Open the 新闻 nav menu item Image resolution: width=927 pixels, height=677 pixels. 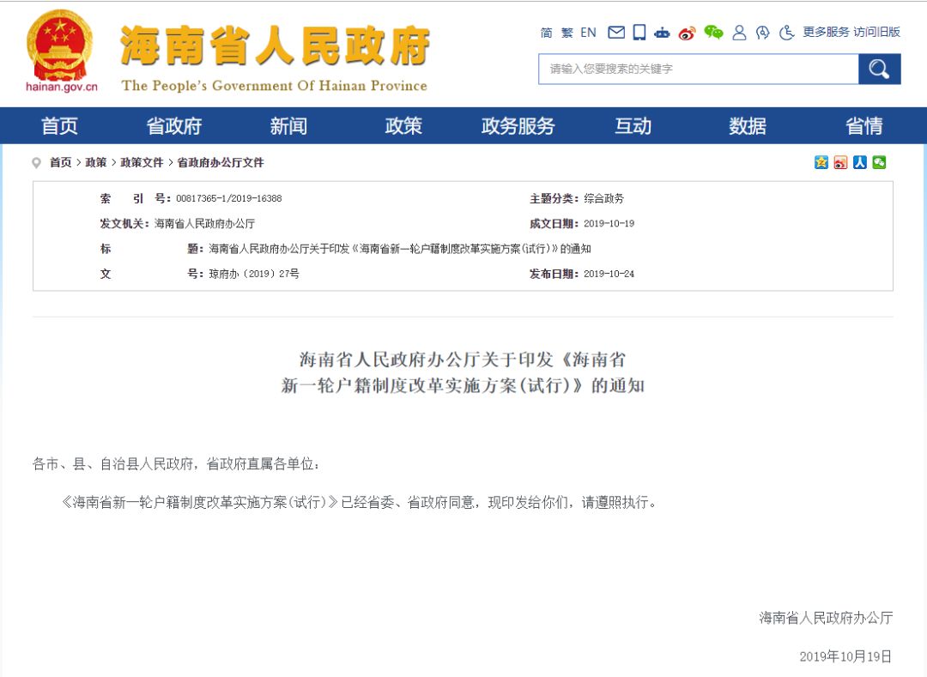coord(288,126)
